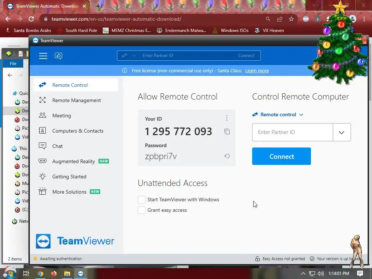Click the Easy Access padlock icon
Image resolution: width=372 pixels, height=279 pixels.
tap(258, 259)
